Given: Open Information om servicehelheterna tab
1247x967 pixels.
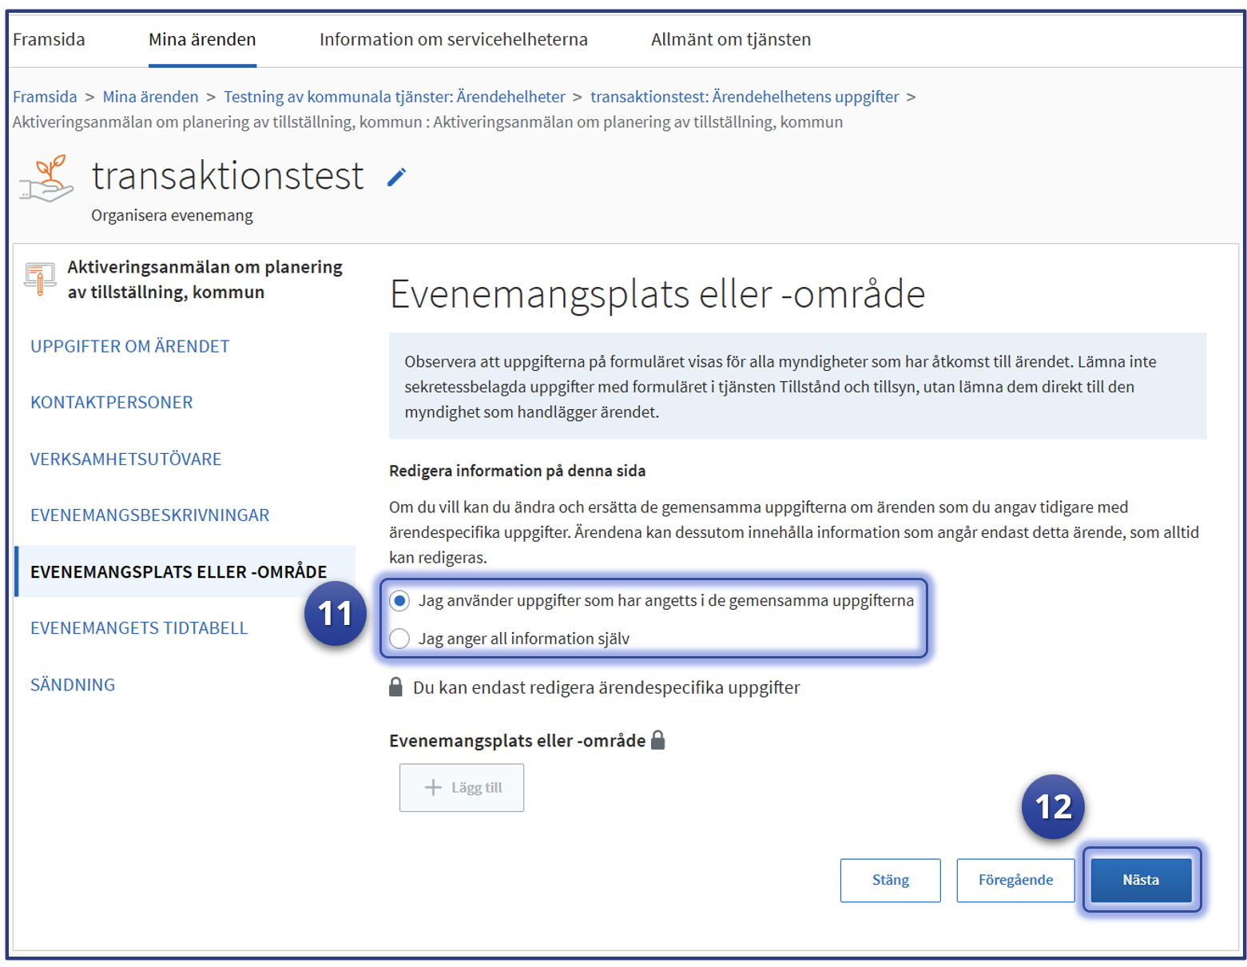Looking at the screenshot, I should [453, 39].
